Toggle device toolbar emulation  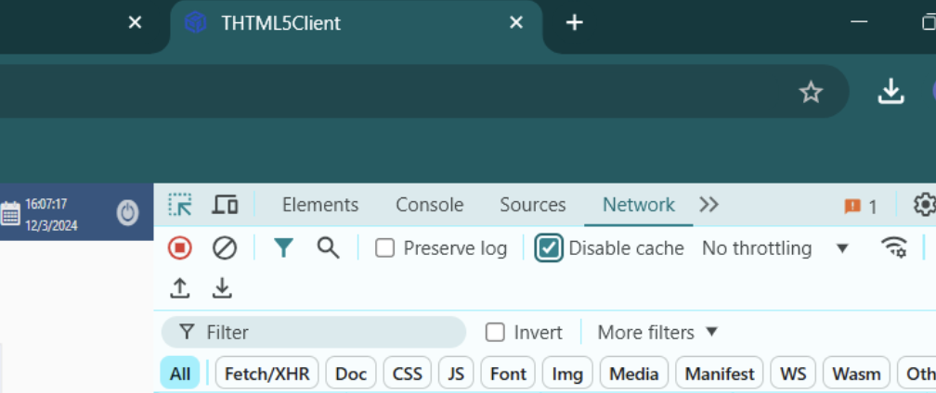coord(225,205)
